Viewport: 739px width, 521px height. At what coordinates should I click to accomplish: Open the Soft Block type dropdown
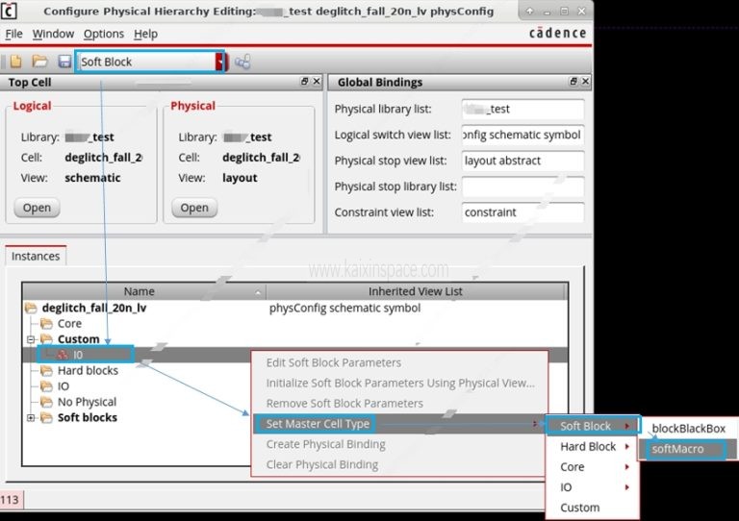point(219,62)
